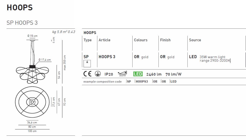Image resolution: width=246 pixels, height=140 pixels.
Task: Select the SP HOOPS 3 subtitle
Action: point(22,23)
